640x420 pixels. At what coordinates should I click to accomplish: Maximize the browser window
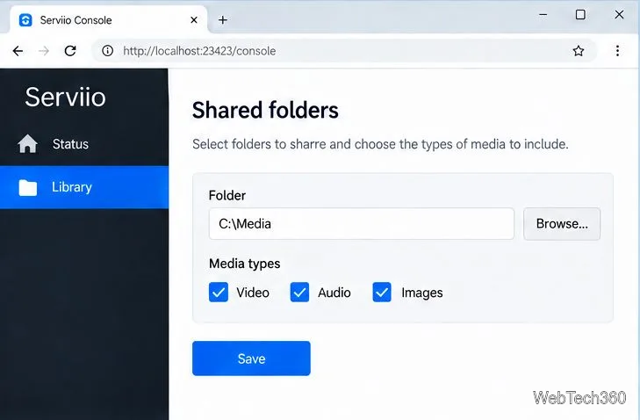pos(580,15)
